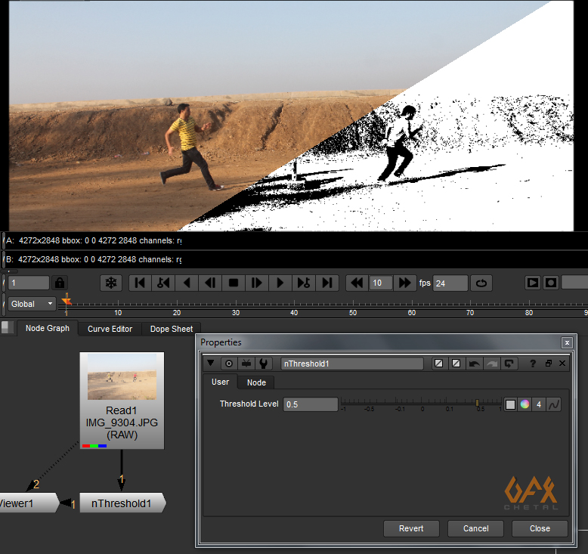This screenshot has width=588, height=554.
Task: Open the animation curve menu for Threshold Level
Action: pyautogui.click(x=552, y=404)
